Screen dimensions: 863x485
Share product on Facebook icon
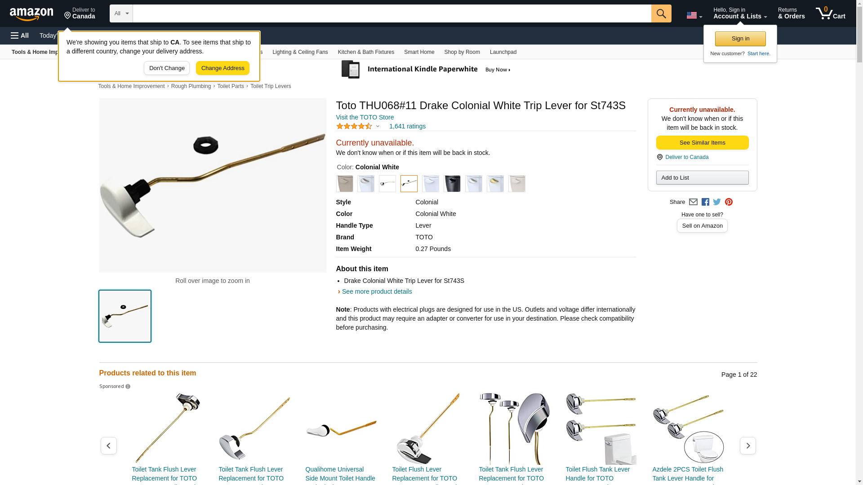[x=705, y=202]
